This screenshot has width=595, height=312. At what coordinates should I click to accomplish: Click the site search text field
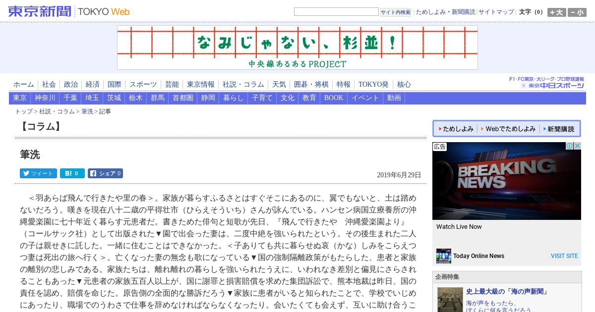click(x=336, y=12)
